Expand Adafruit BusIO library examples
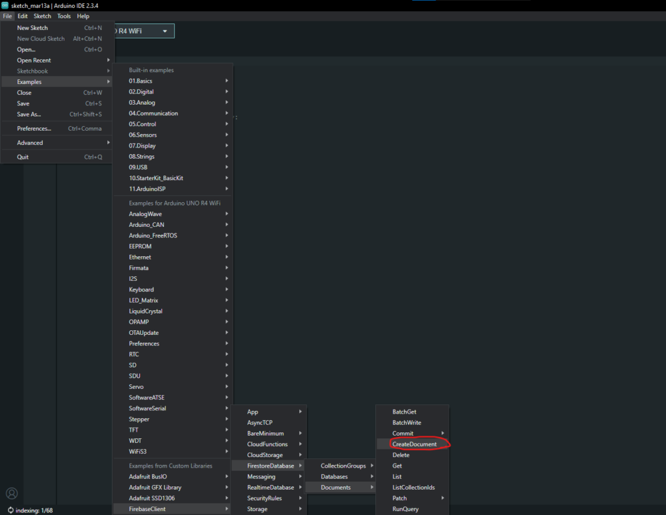666x515 pixels. 173,477
